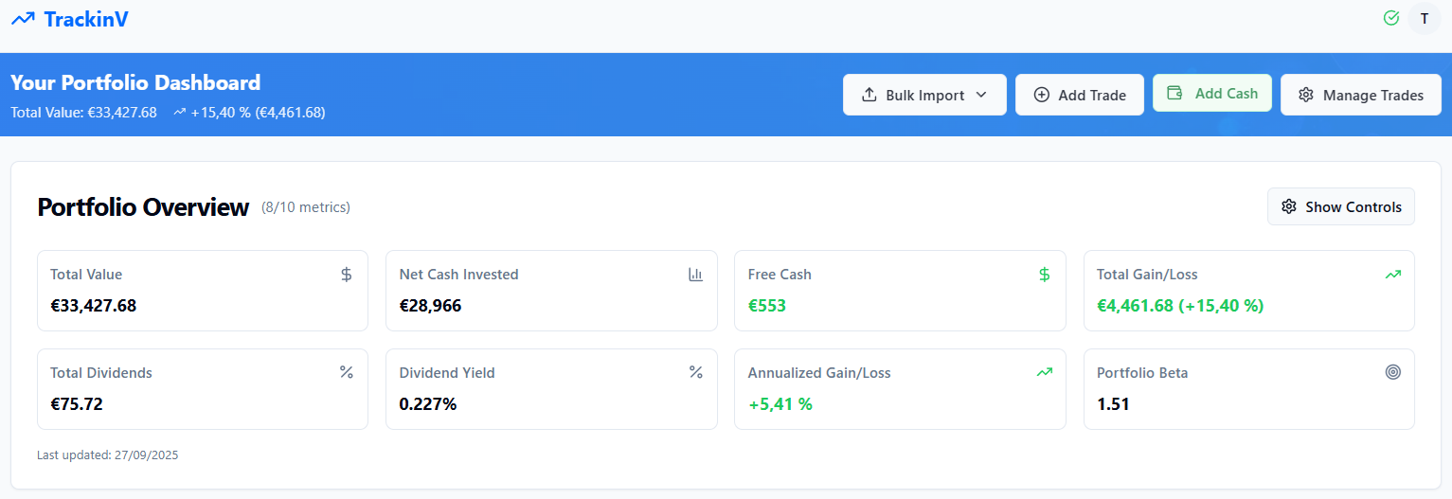Click the green sync status check icon
Viewport: 1452px width, 499px height.
(1391, 18)
